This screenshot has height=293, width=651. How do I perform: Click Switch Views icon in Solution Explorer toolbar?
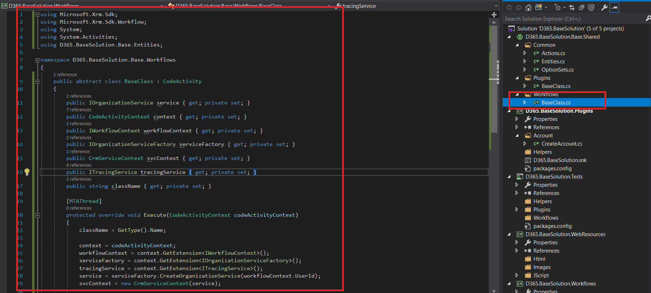[x=538, y=8]
